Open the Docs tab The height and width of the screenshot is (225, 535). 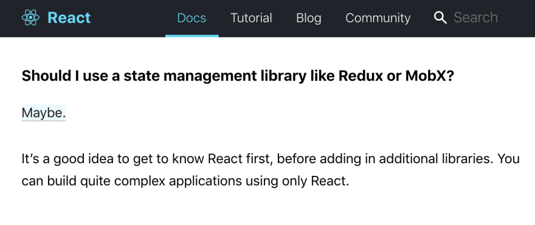(x=192, y=18)
